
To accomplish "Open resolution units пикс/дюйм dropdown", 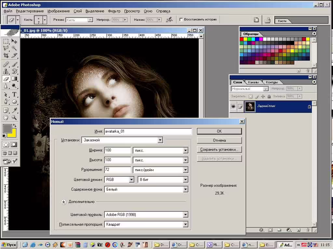I will pos(185,170).
